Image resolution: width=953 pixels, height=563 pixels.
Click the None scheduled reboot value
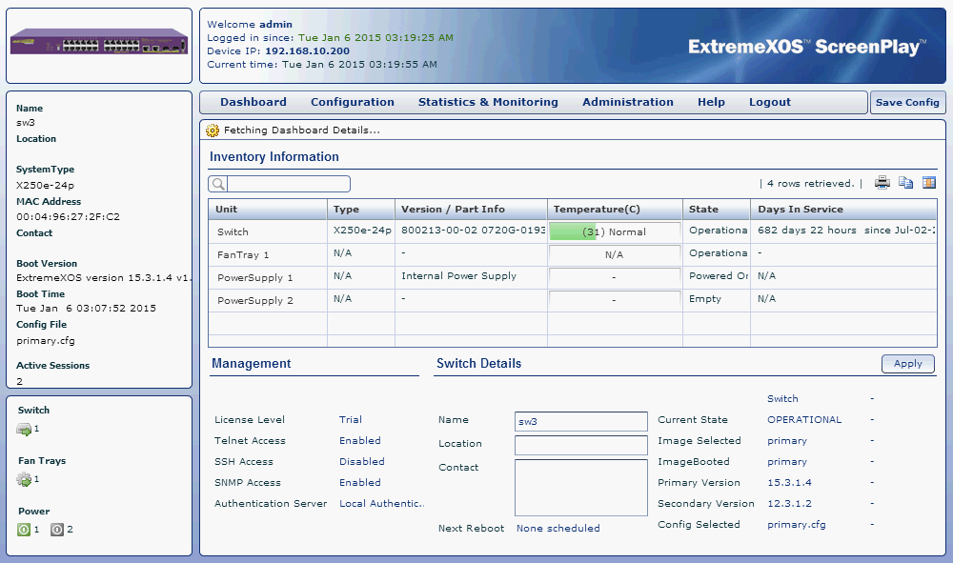[x=558, y=529]
